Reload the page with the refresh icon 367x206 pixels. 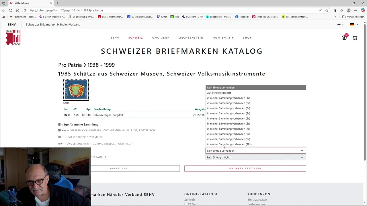[x=11, y=10]
